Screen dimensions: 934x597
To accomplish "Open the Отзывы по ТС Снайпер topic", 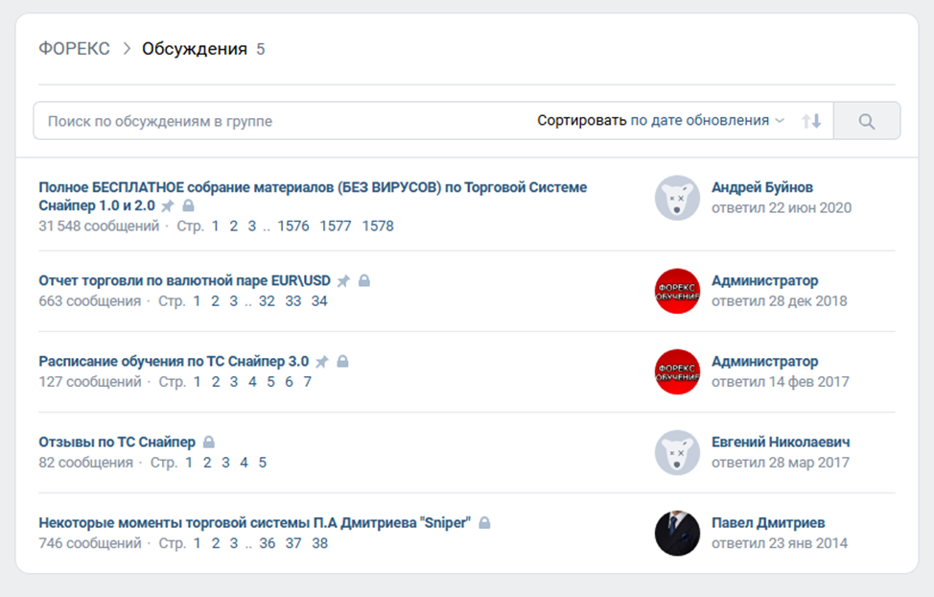I will (117, 442).
